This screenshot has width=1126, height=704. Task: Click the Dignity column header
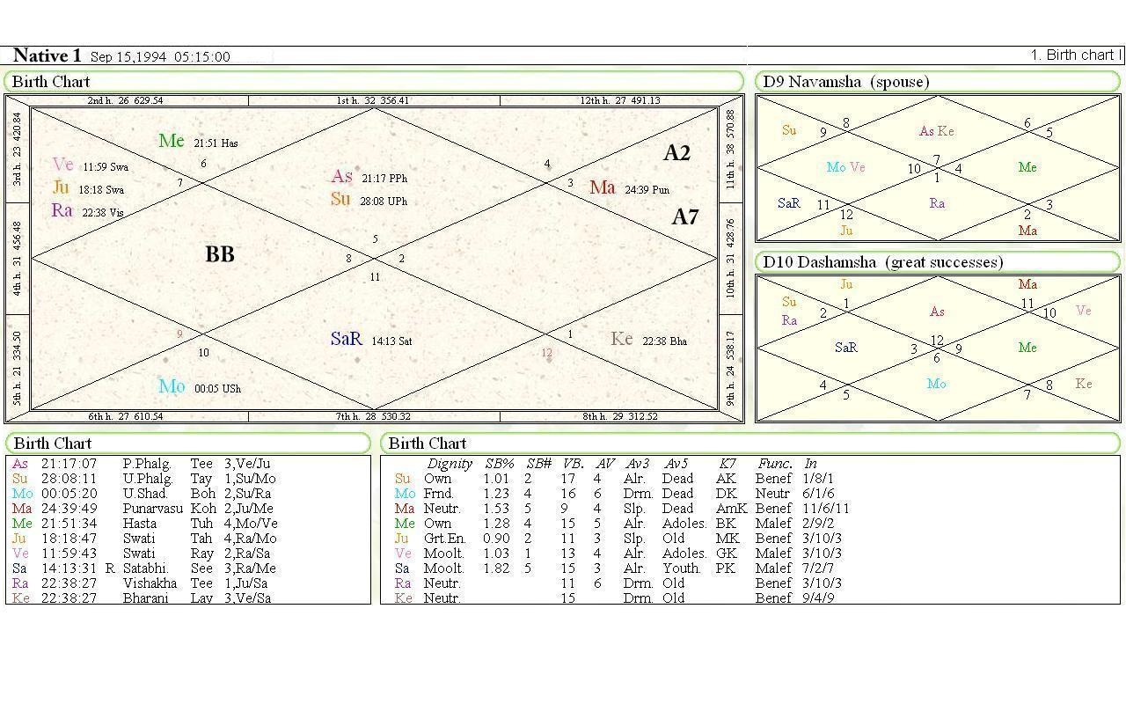coord(450,464)
